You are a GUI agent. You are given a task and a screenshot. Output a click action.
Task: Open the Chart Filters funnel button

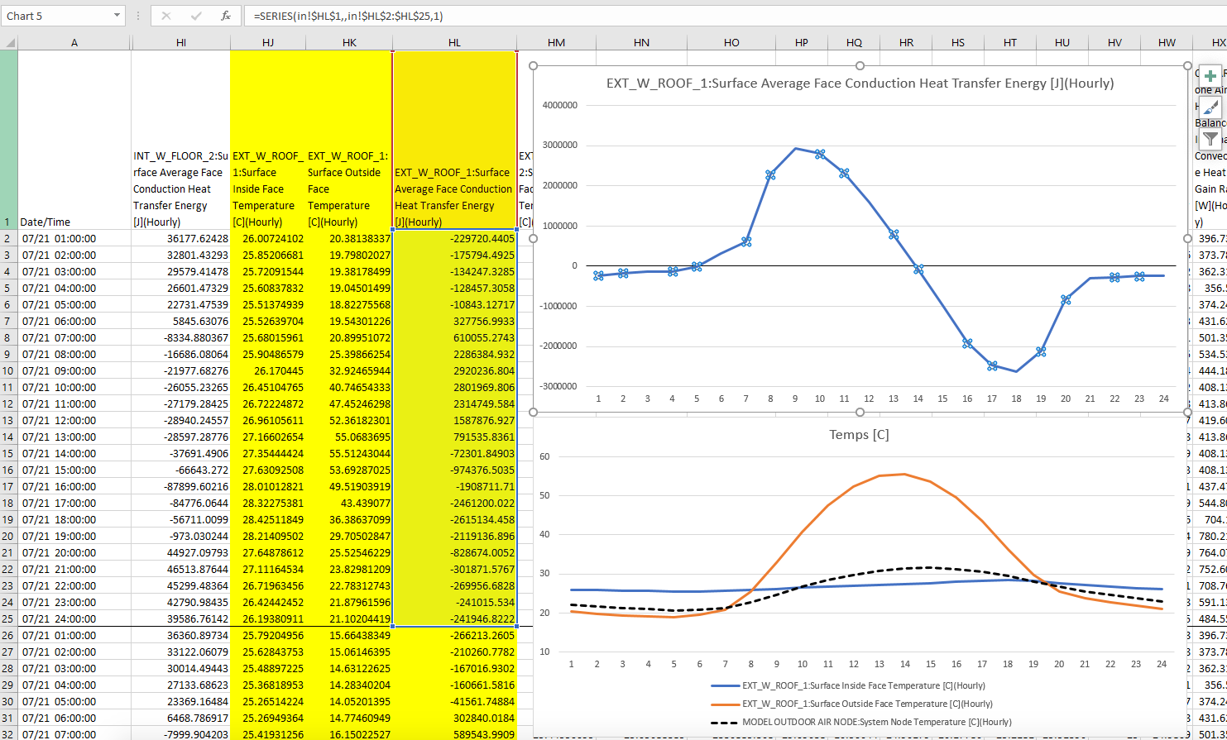(x=1210, y=139)
